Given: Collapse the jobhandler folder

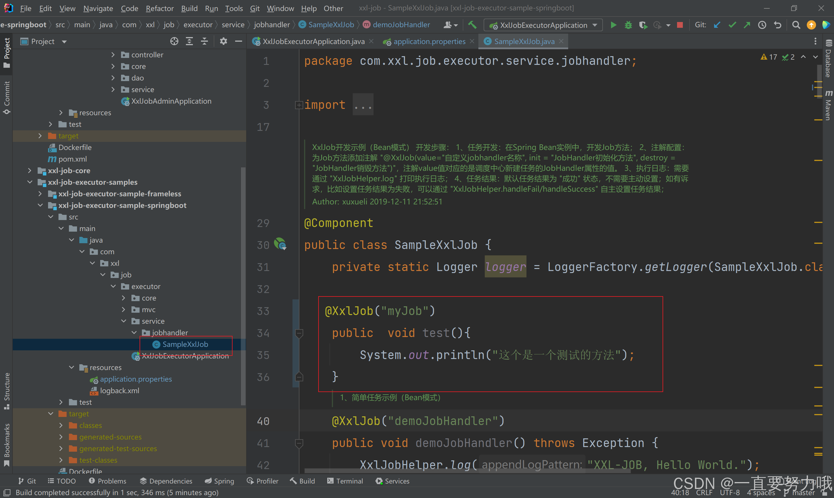Looking at the screenshot, I should [134, 333].
